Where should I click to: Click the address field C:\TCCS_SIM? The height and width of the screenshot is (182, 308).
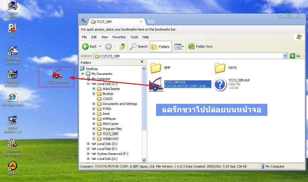coord(188,56)
